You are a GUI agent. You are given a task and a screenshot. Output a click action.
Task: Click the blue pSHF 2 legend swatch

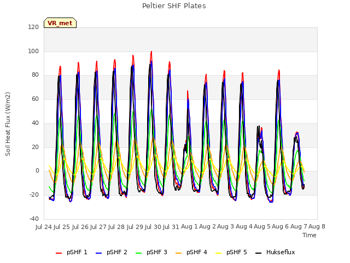point(98,253)
